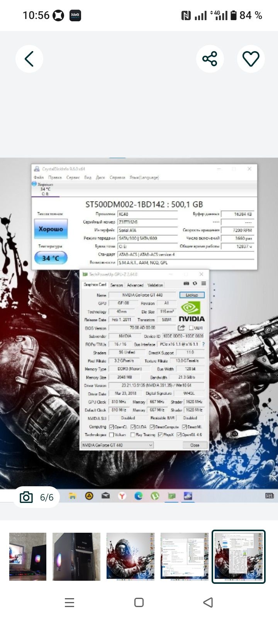Toggle the OpenCL checkbox
The height and width of the screenshot is (621, 278).
[112, 427]
